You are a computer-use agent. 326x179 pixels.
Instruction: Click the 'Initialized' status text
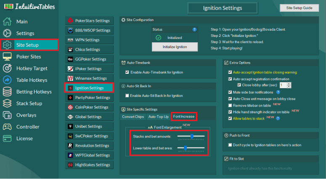(x=175, y=38)
